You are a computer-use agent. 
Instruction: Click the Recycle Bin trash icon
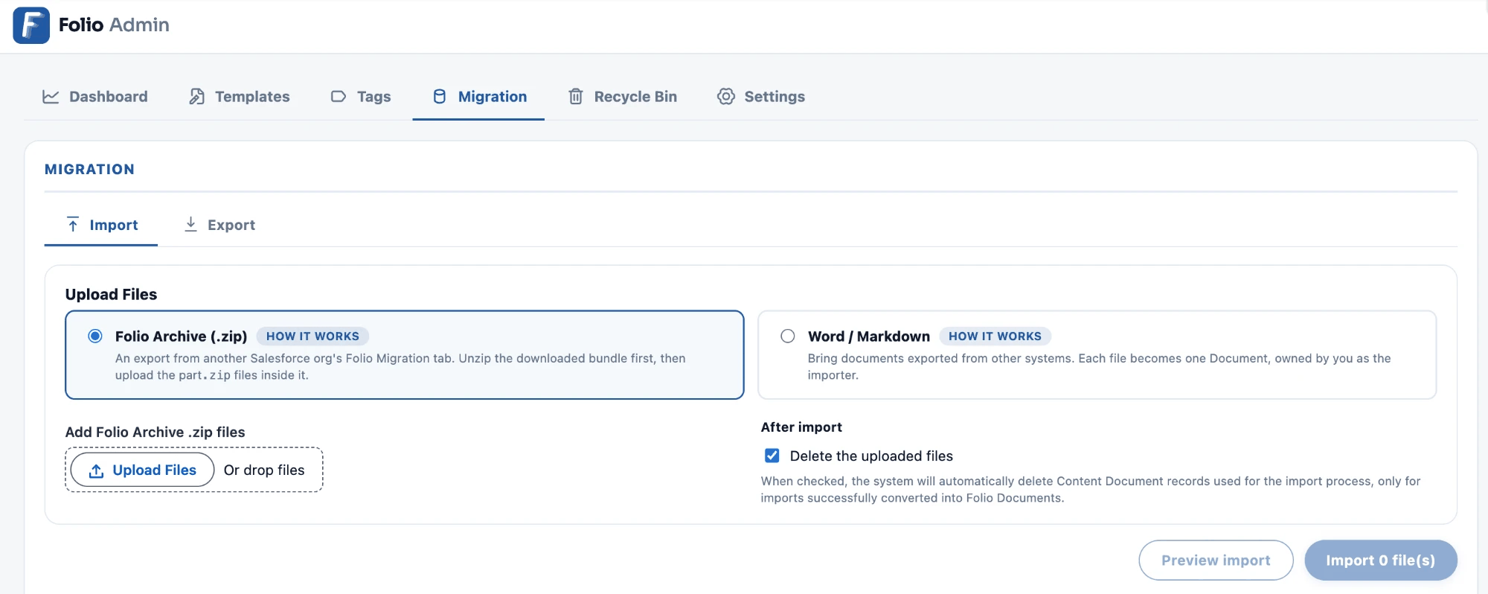576,97
